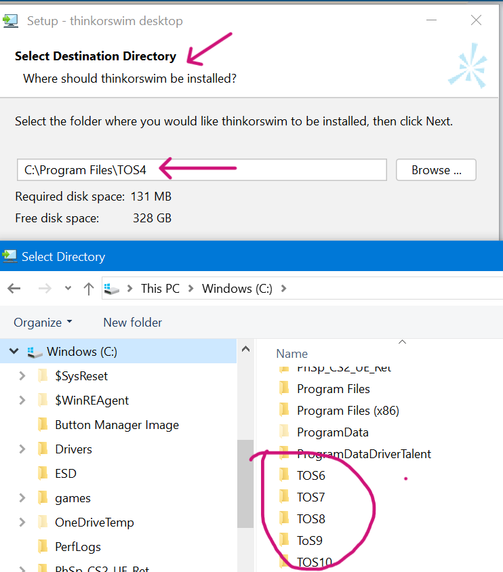Image resolution: width=503 pixels, height=572 pixels.
Task: Select $SysReset folder in the tree
Action: (x=81, y=376)
